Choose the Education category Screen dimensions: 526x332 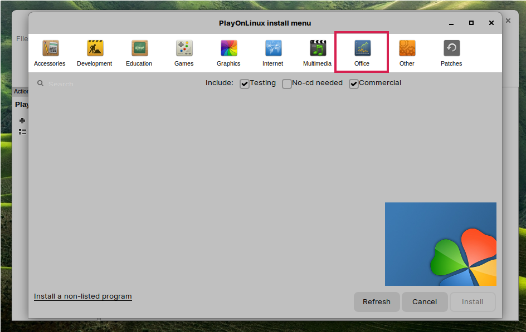(139, 53)
